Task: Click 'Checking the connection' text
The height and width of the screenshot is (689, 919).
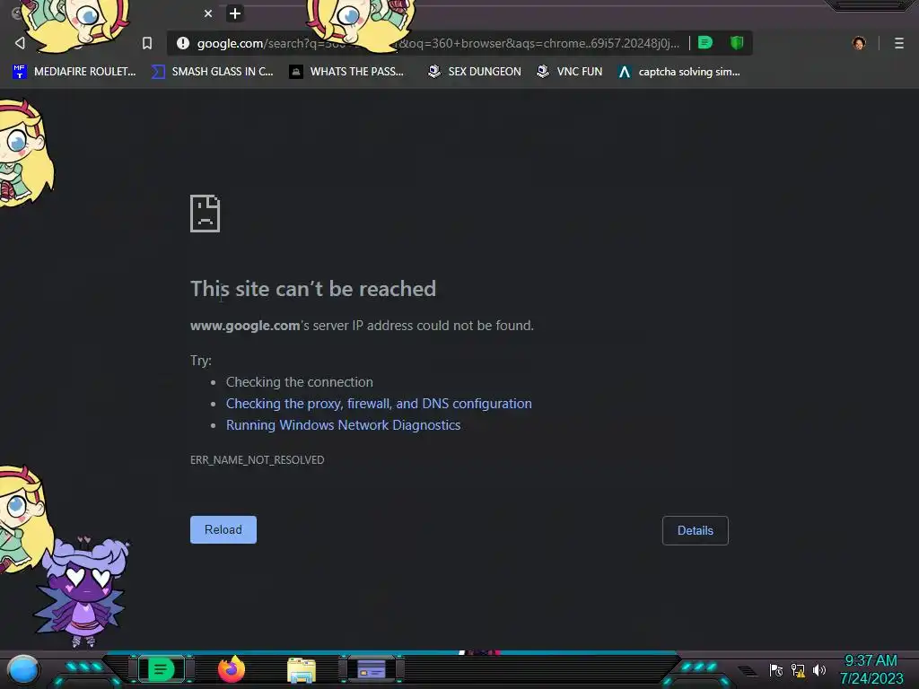Action: (x=300, y=382)
